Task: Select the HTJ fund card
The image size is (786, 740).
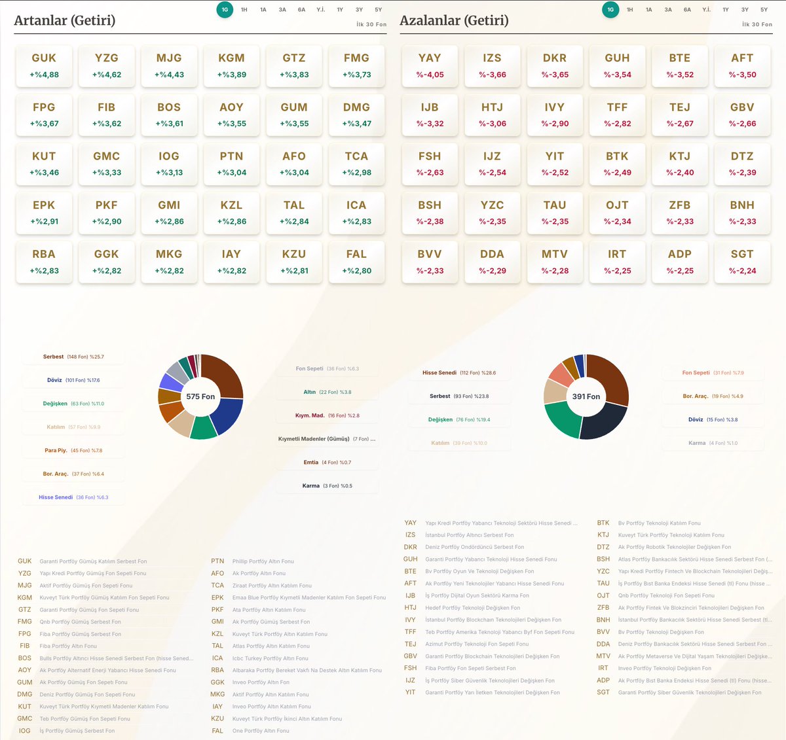Action: (492, 115)
